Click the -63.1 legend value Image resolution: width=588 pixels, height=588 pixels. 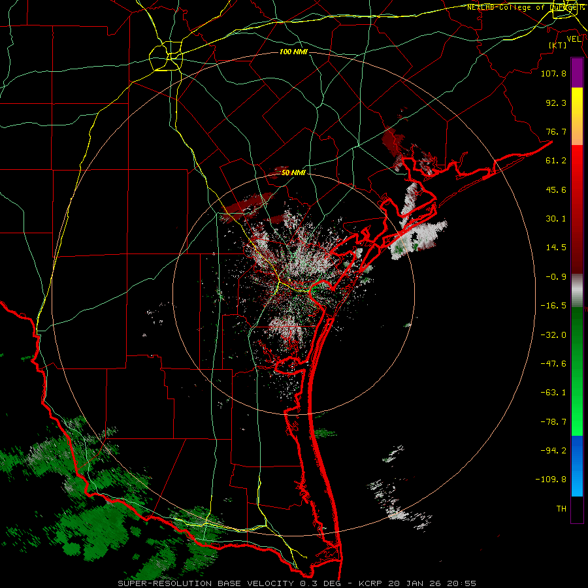pos(553,393)
